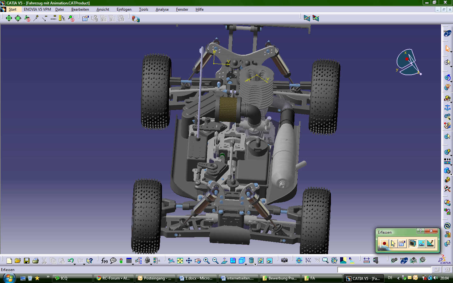Click the command input field in status bar
453x283 pixels.
click(384, 269)
